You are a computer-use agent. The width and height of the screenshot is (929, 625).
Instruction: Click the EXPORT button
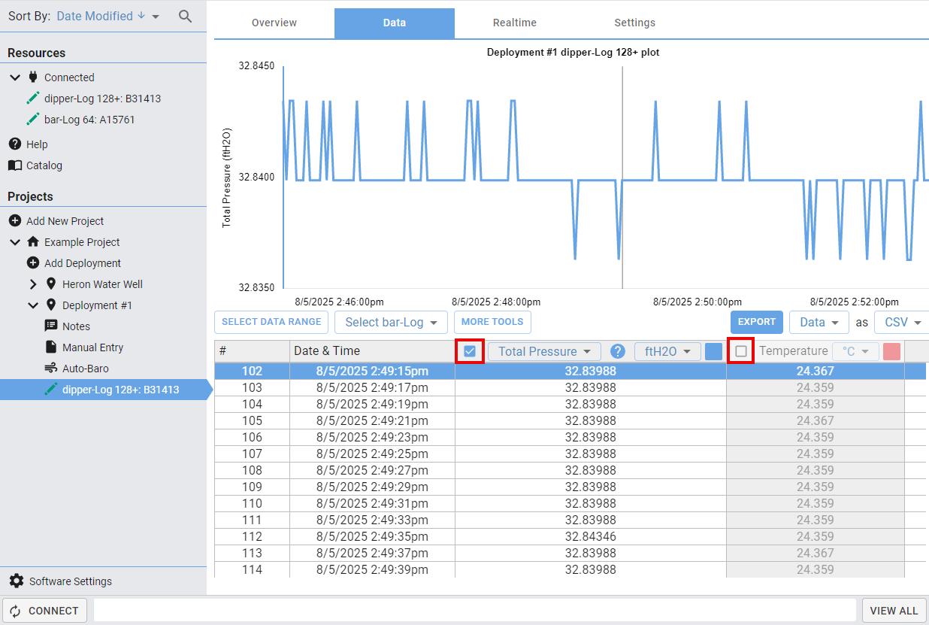point(757,322)
